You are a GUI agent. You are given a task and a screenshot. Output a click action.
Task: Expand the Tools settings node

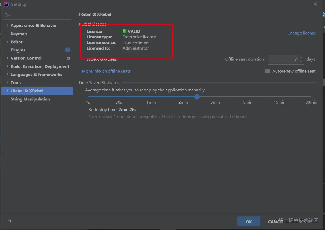7,82
